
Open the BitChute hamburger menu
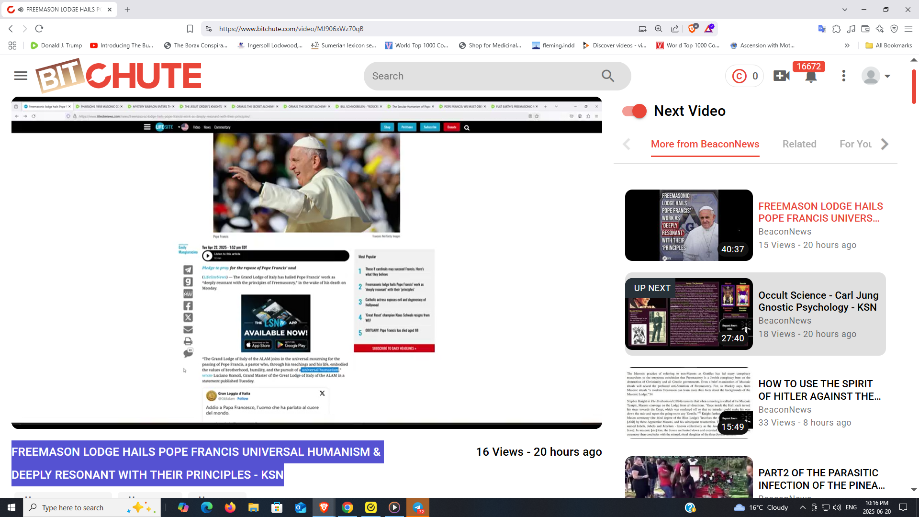tap(21, 76)
